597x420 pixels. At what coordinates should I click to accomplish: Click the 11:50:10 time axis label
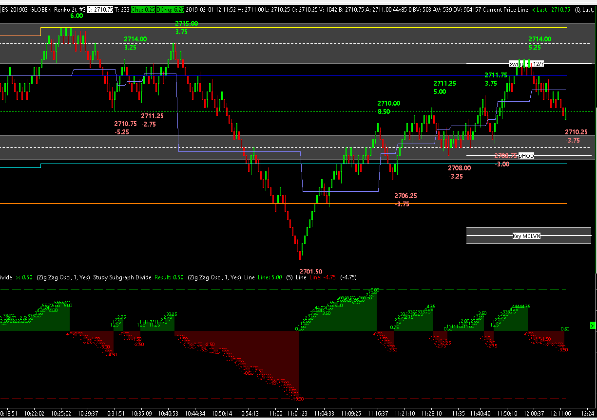click(507, 413)
